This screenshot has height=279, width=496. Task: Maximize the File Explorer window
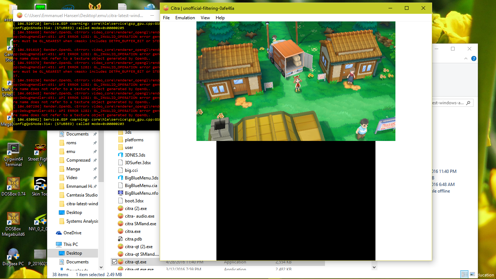tap(453, 49)
